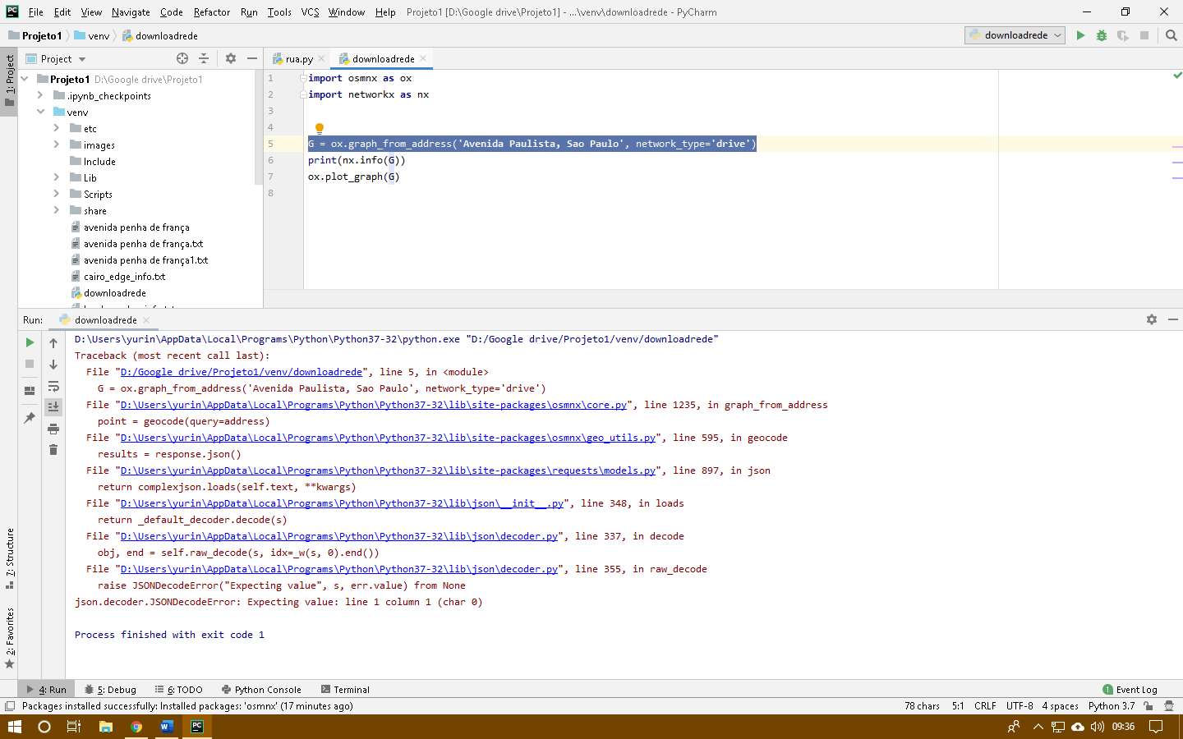This screenshot has width=1183, height=739.
Task: Run the downloadrede configuration from the top toolbar
Action: point(1080,35)
